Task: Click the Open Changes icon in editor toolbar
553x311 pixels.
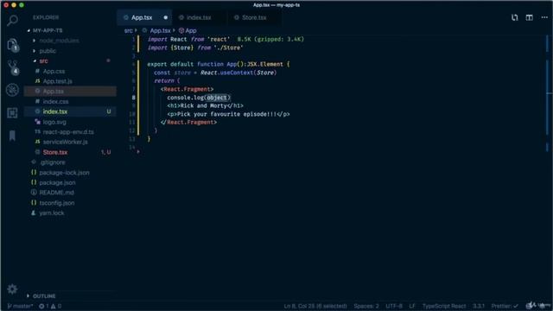Action: point(515,17)
